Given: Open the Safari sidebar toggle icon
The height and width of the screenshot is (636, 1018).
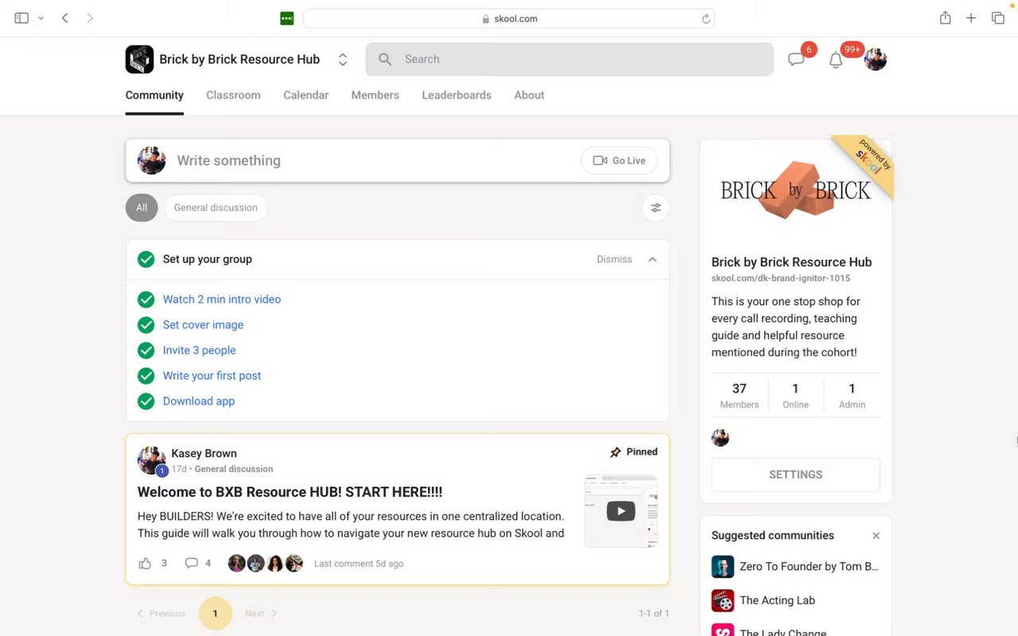Looking at the screenshot, I should 21,18.
